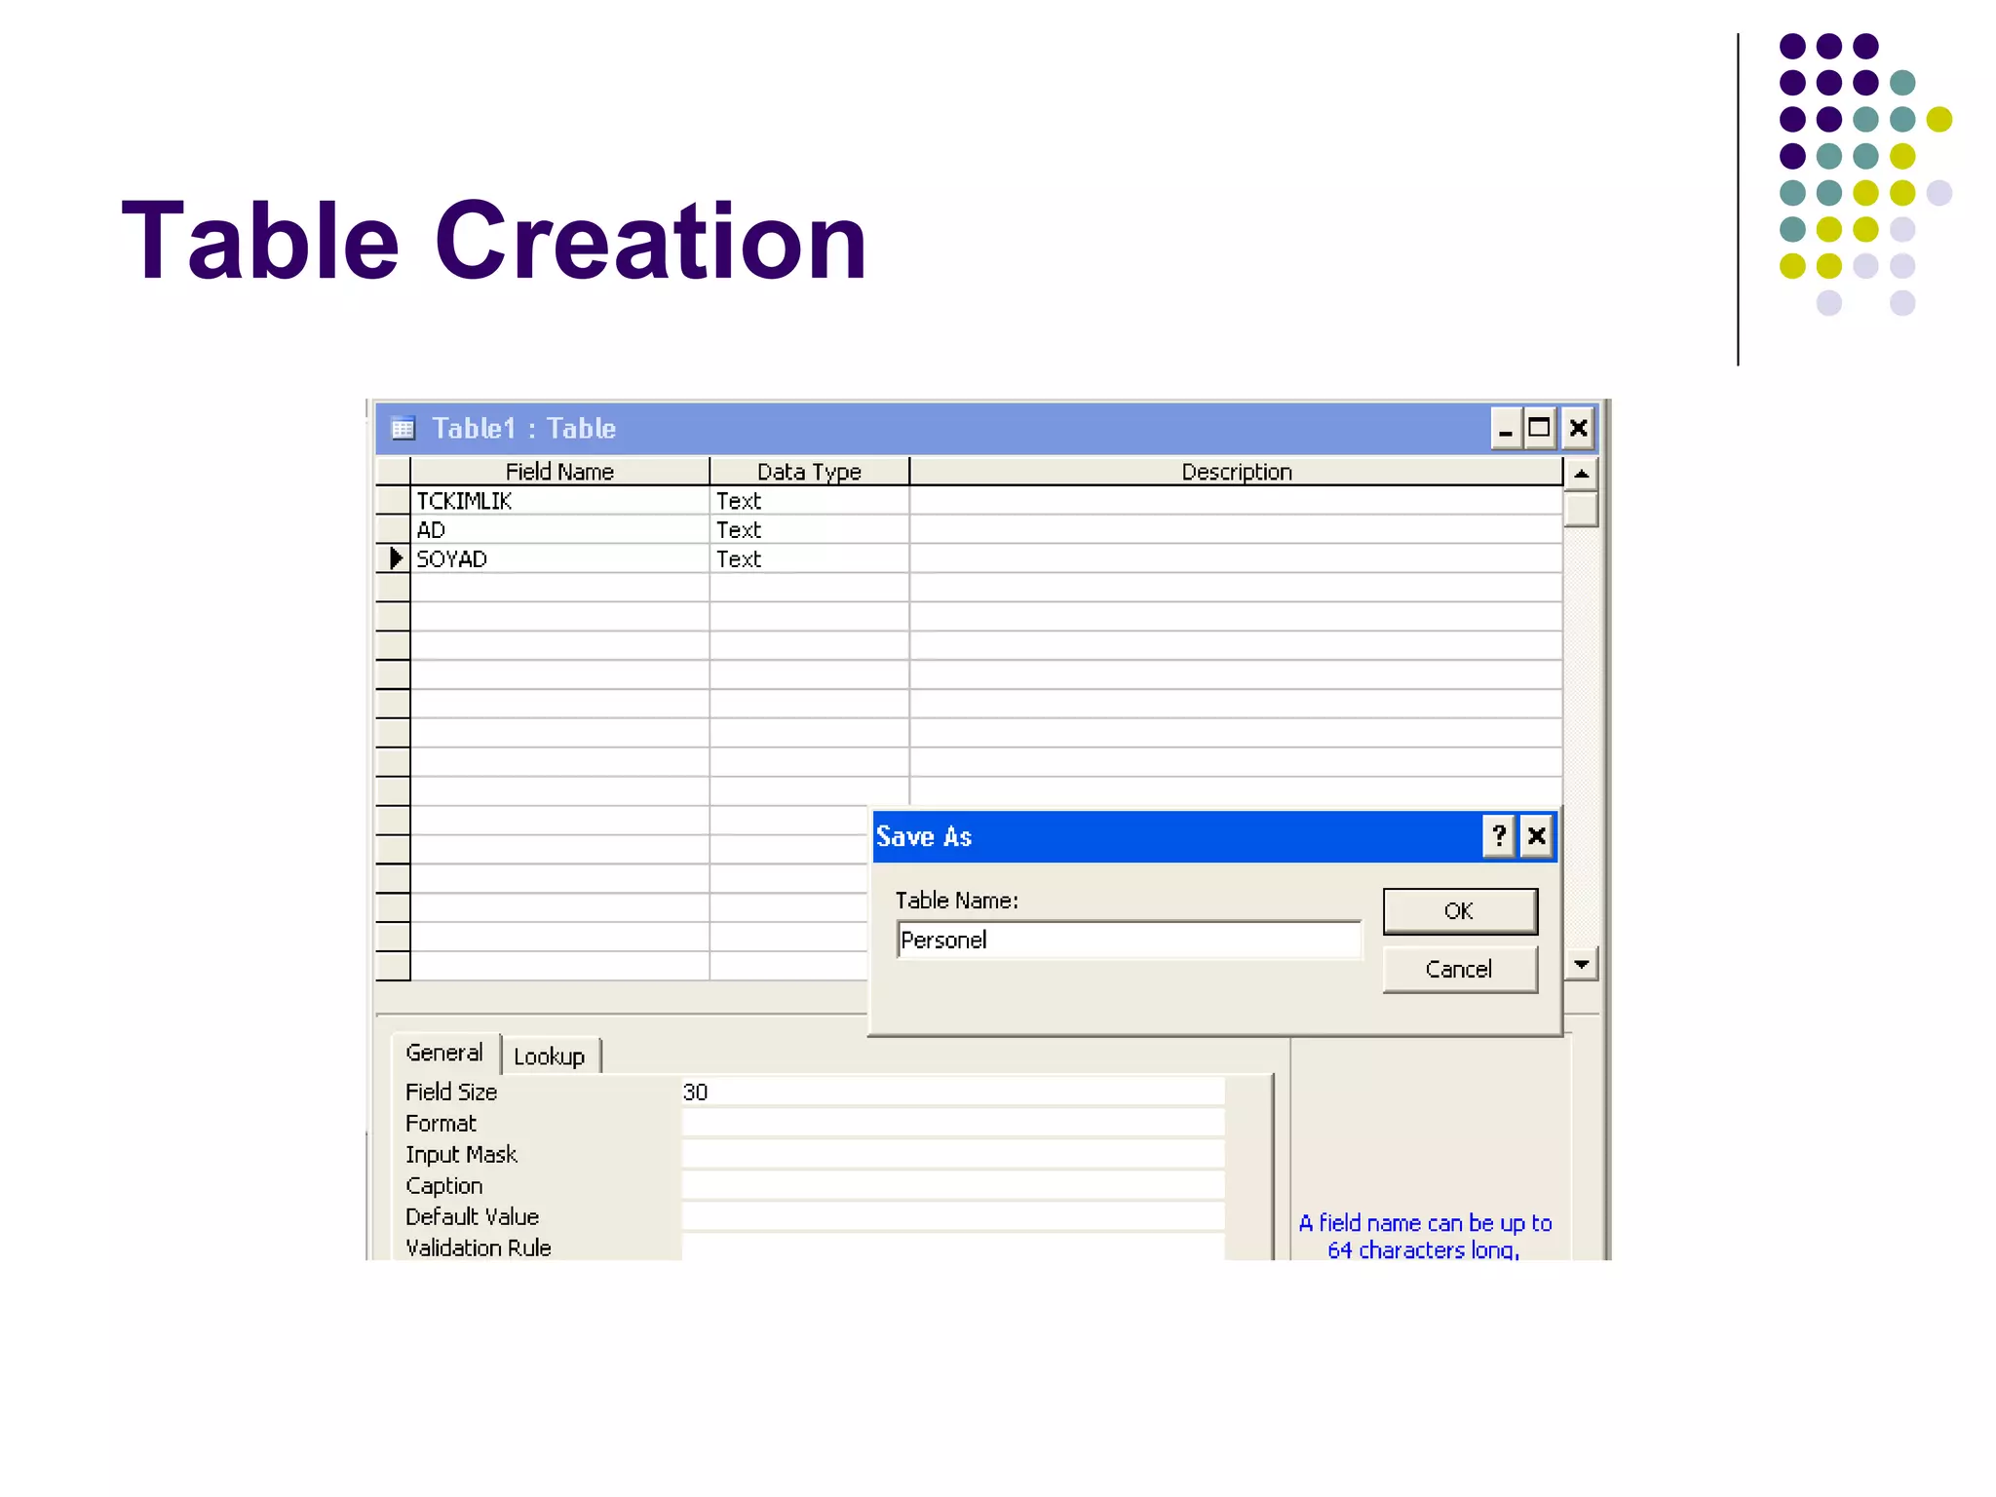Close the Save As dialog
The height and width of the screenshot is (1497, 1996).
coord(1537,836)
